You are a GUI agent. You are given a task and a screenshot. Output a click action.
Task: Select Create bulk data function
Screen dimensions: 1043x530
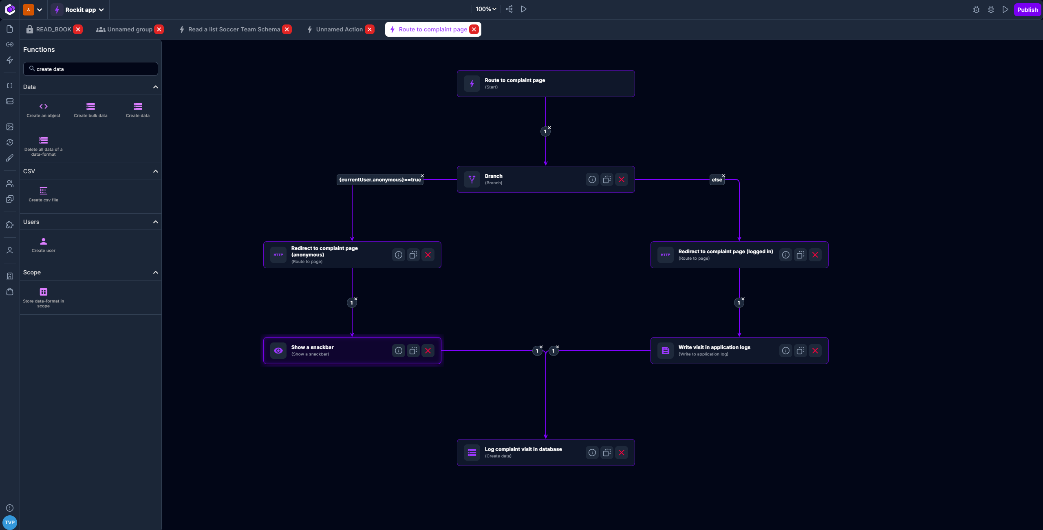[x=90, y=107]
